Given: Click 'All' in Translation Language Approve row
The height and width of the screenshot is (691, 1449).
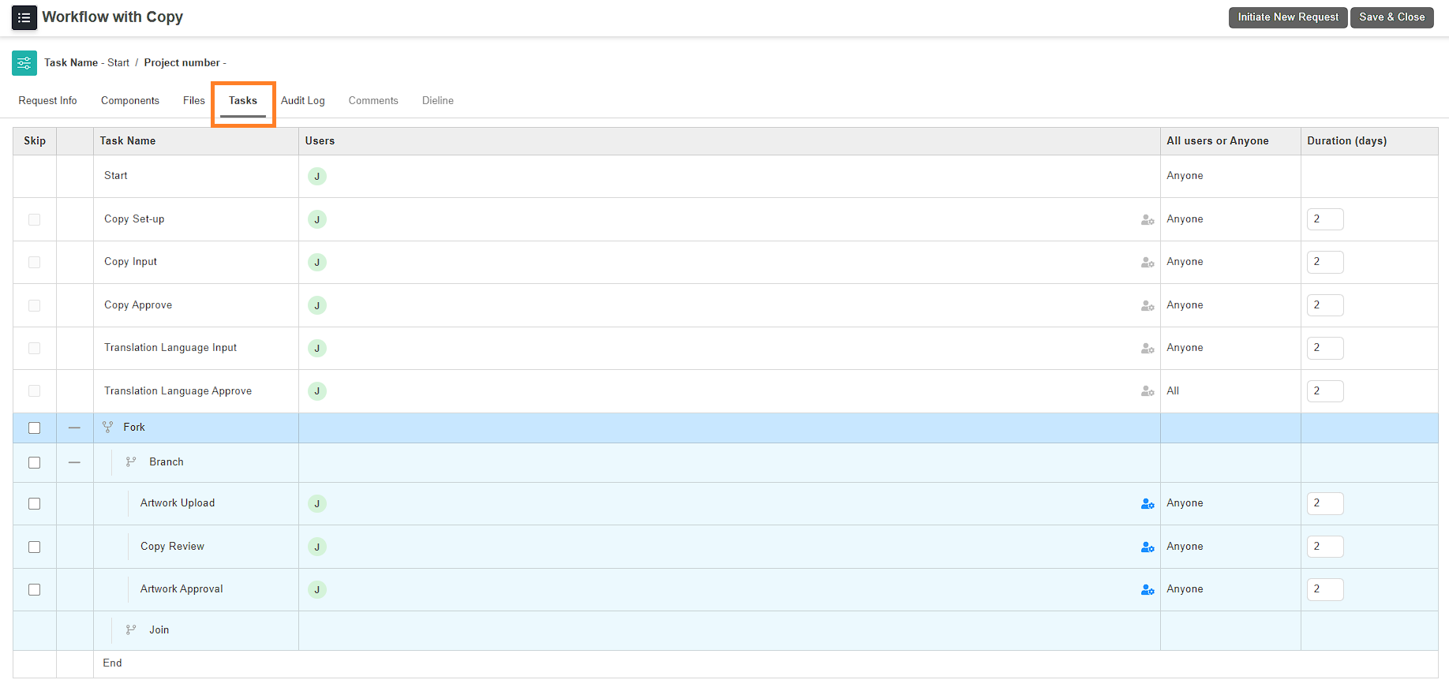Looking at the screenshot, I should (x=1173, y=391).
